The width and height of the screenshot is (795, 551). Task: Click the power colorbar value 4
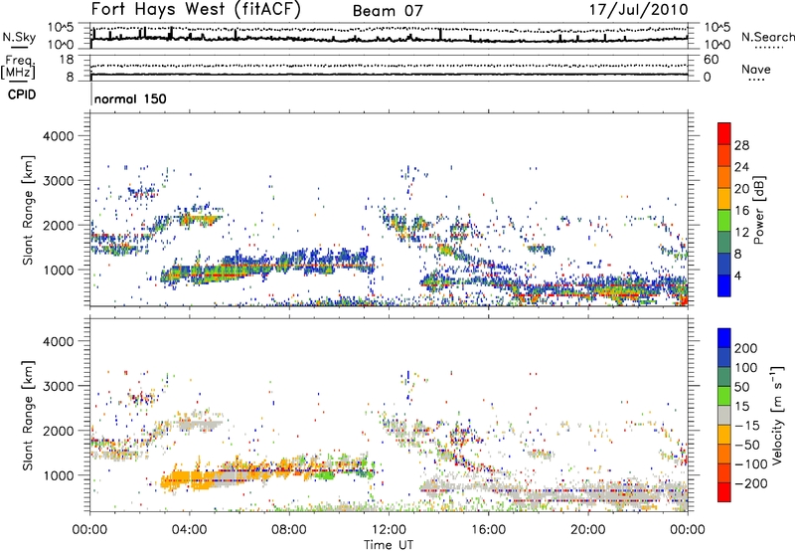coord(738,275)
